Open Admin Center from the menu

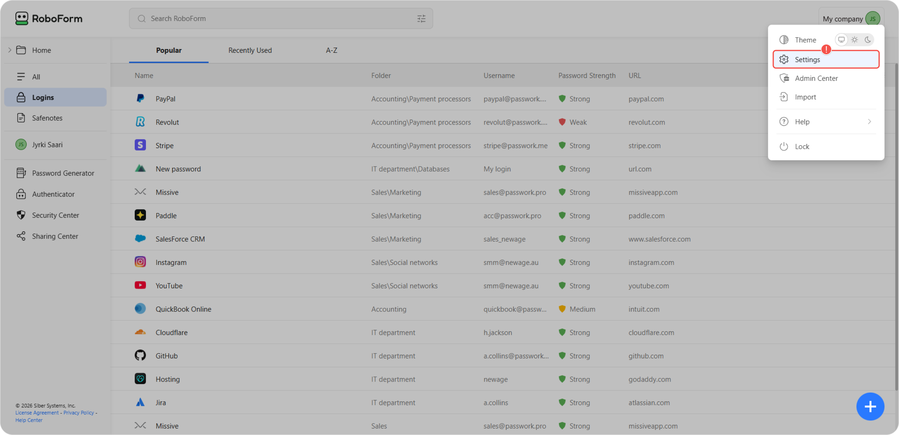tap(826, 79)
